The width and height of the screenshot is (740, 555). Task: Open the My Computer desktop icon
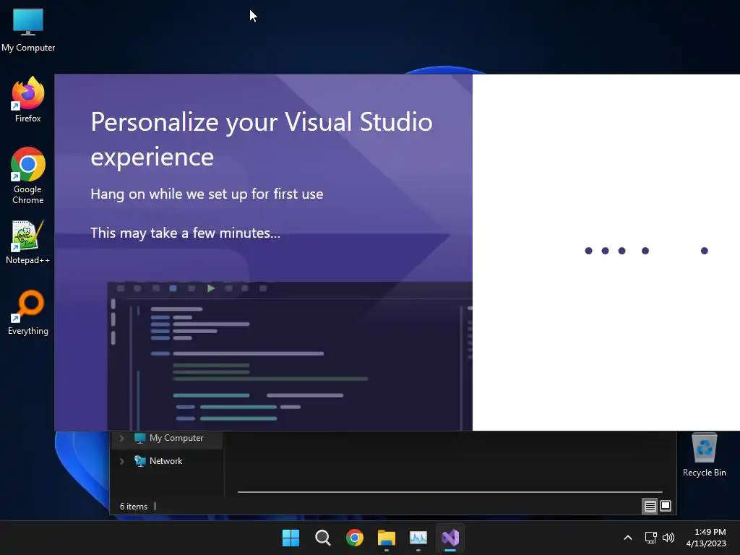pos(28,30)
